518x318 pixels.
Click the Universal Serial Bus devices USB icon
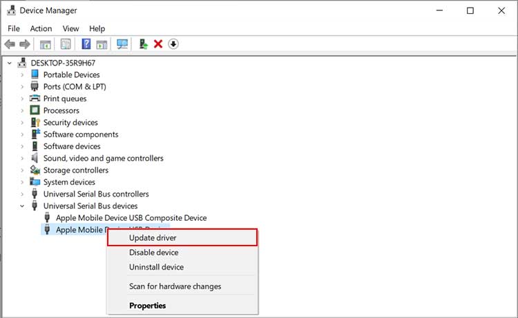pyautogui.click(x=35, y=206)
